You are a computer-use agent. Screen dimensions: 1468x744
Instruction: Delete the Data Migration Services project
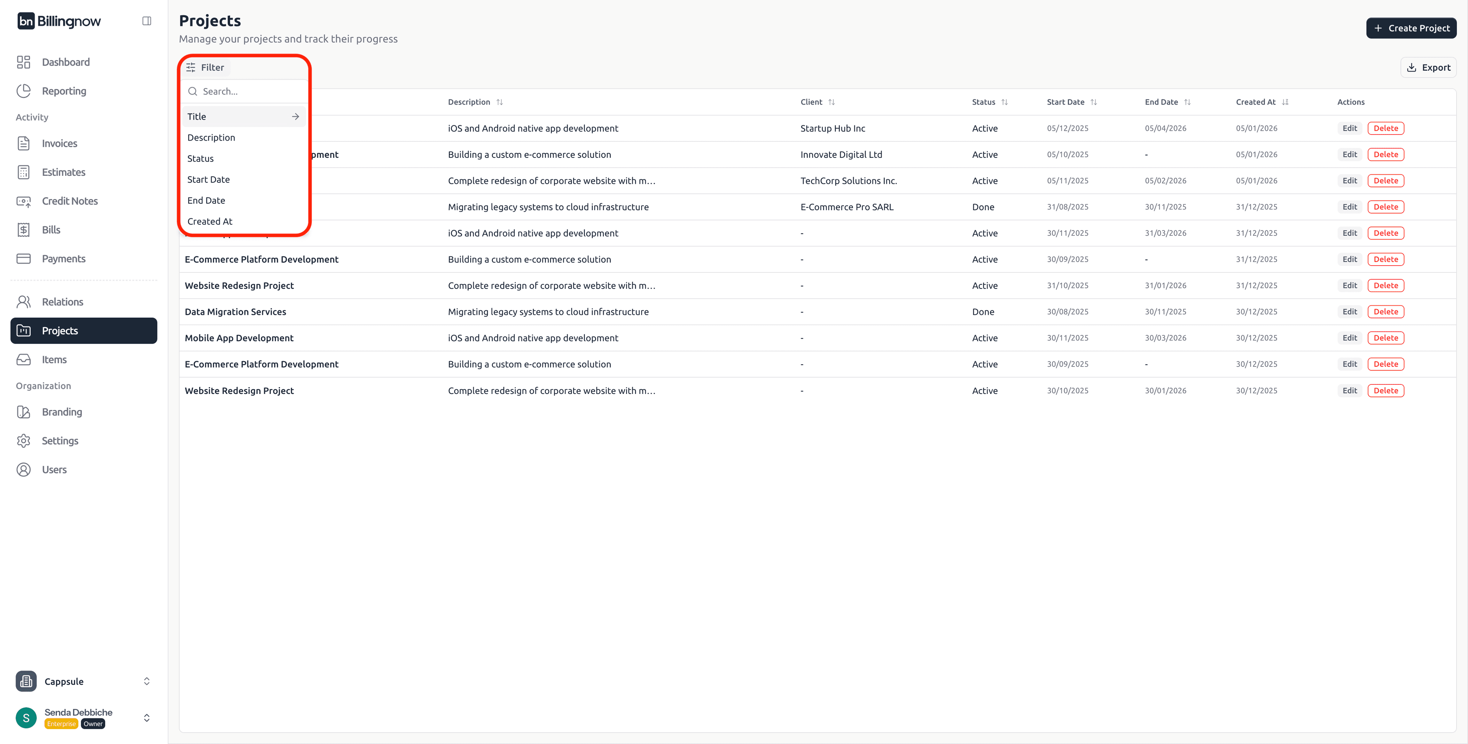(1386, 311)
